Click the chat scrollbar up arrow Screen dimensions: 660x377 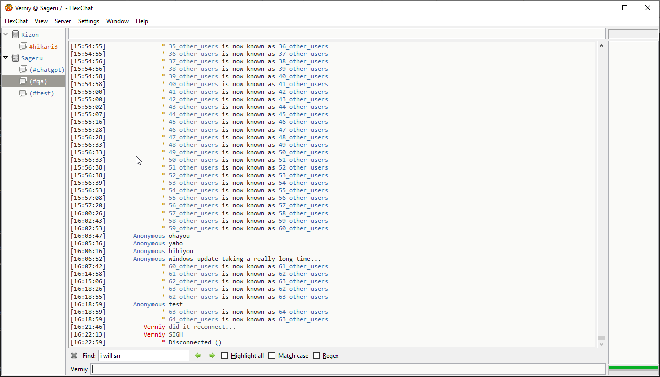tap(601, 46)
